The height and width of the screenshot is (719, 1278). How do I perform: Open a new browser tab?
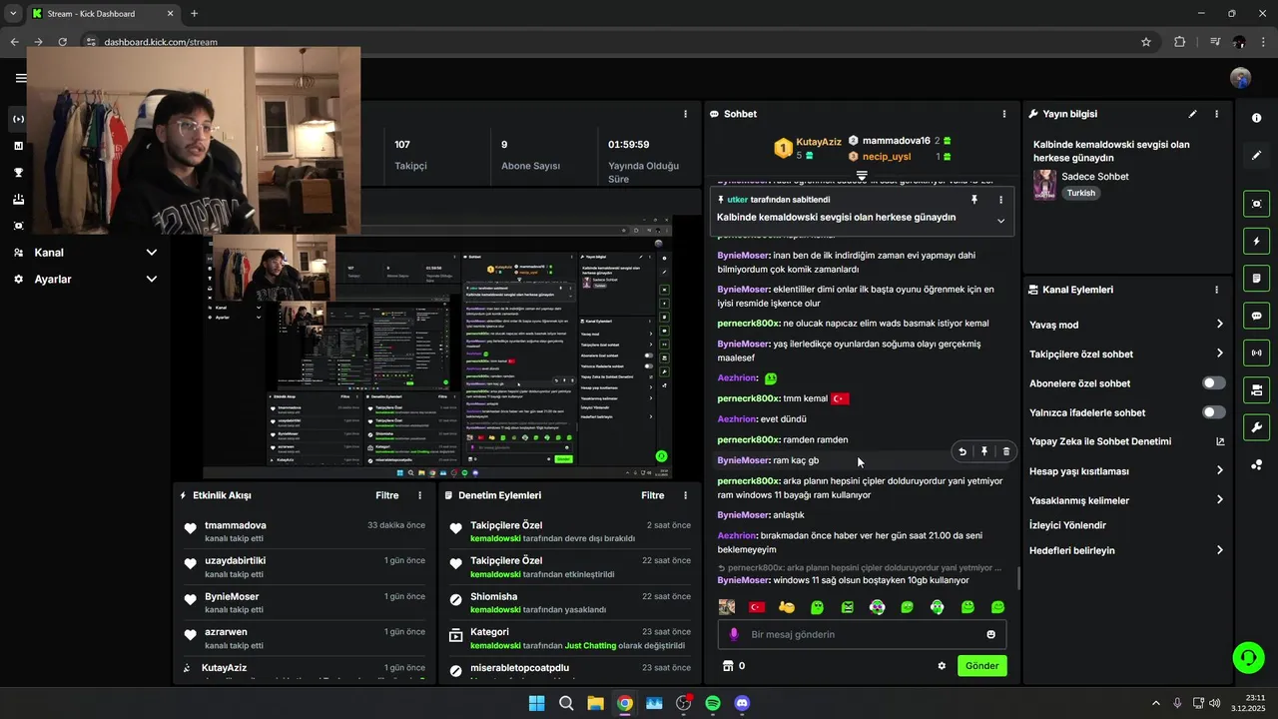pyautogui.click(x=194, y=14)
